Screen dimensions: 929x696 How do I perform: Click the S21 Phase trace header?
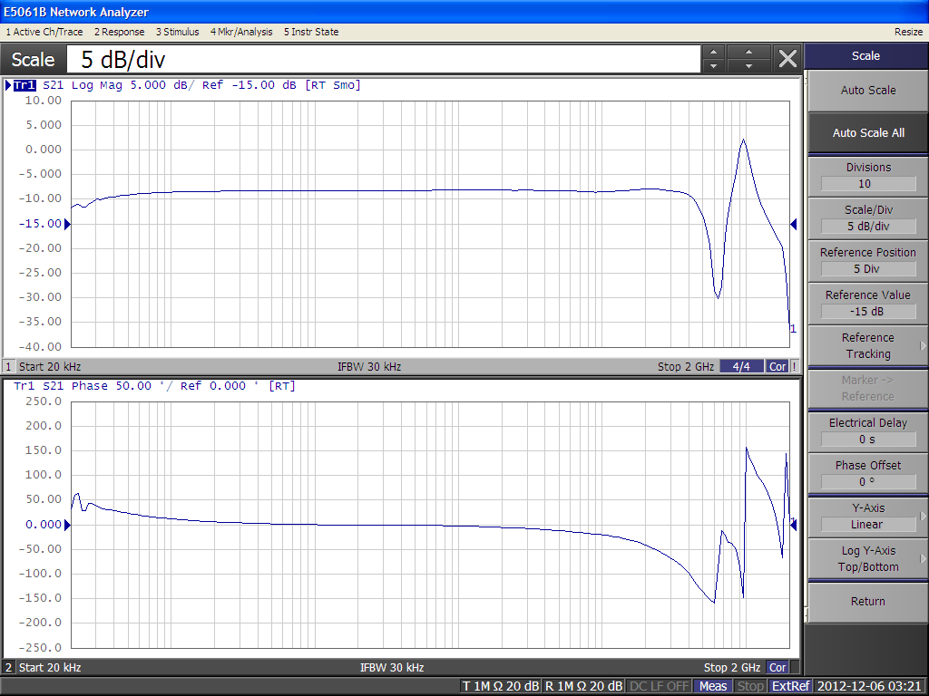[154, 386]
